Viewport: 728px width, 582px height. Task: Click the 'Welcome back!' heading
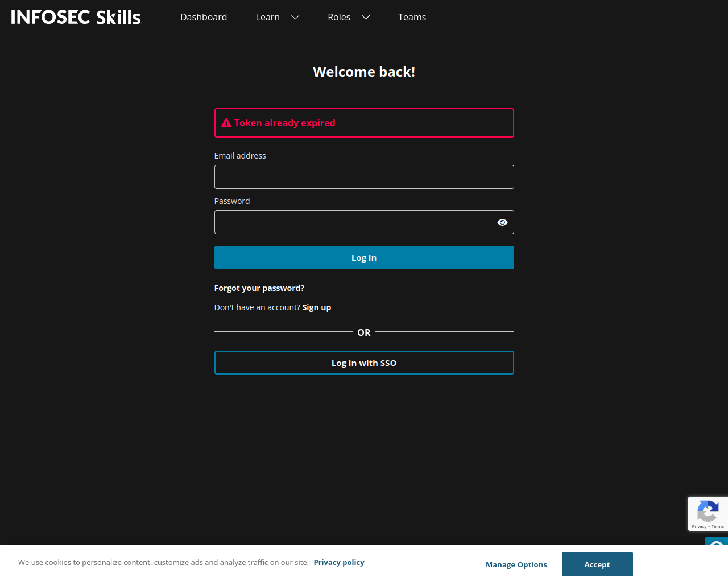click(x=364, y=72)
